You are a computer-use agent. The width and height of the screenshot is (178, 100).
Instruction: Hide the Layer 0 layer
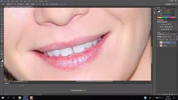(158, 46)
